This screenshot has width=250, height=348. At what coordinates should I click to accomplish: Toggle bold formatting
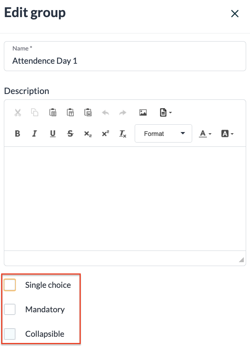click(17, 134)
